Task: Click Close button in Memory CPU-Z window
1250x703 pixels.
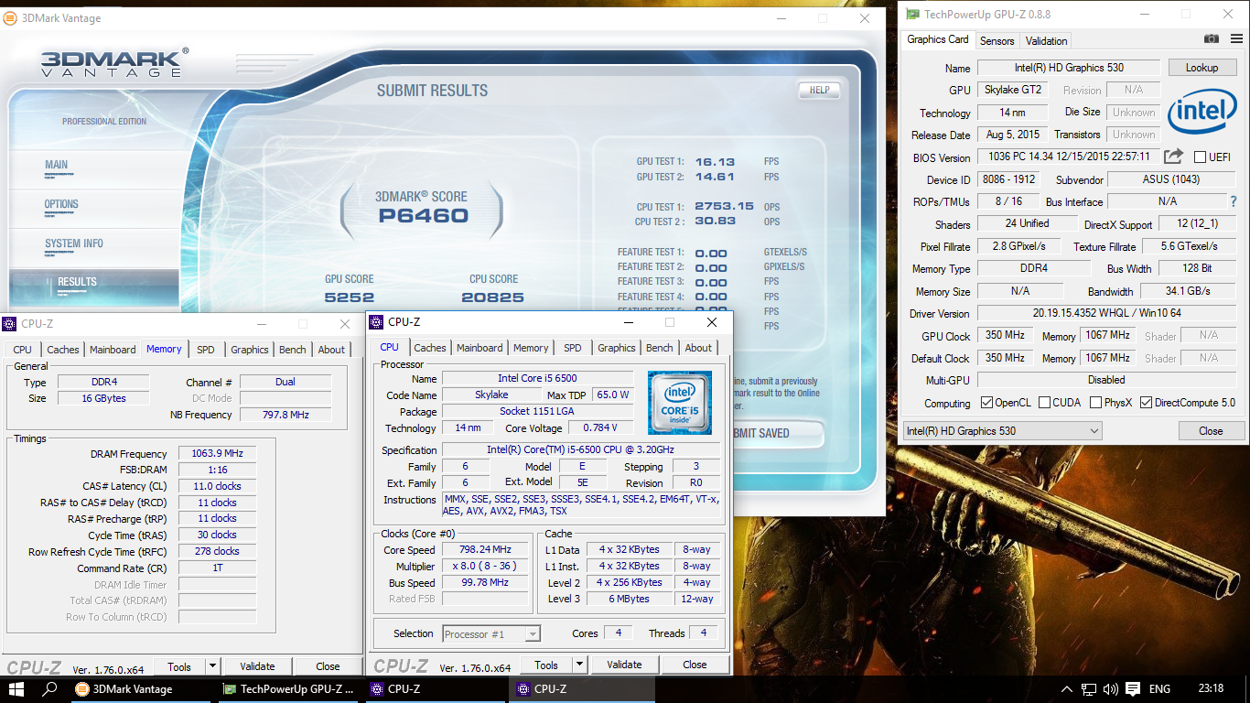Action: [328, 667]
